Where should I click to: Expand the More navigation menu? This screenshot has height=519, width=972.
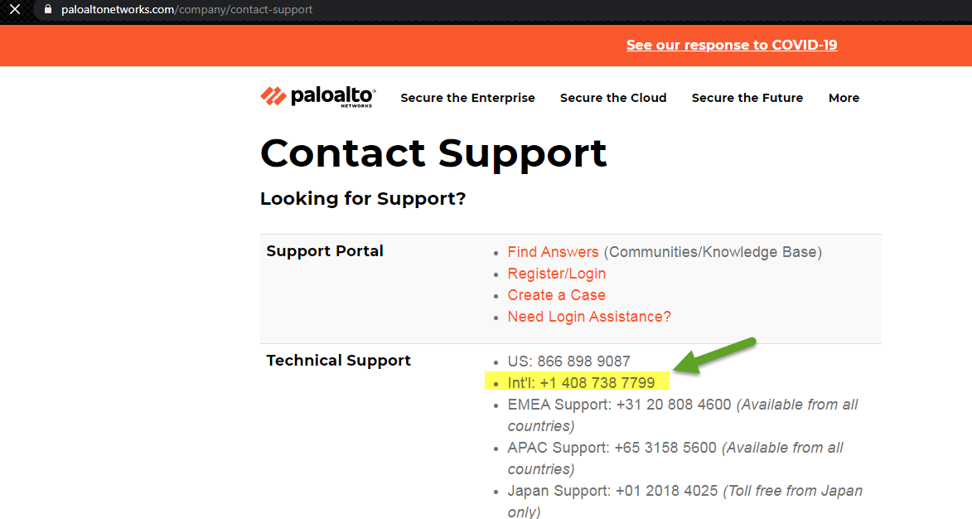[x=844, y=98]
